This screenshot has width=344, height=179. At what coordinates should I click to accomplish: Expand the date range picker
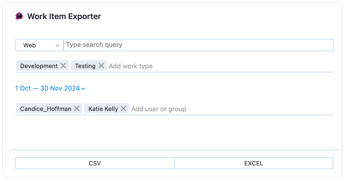[x=50, y=88]
